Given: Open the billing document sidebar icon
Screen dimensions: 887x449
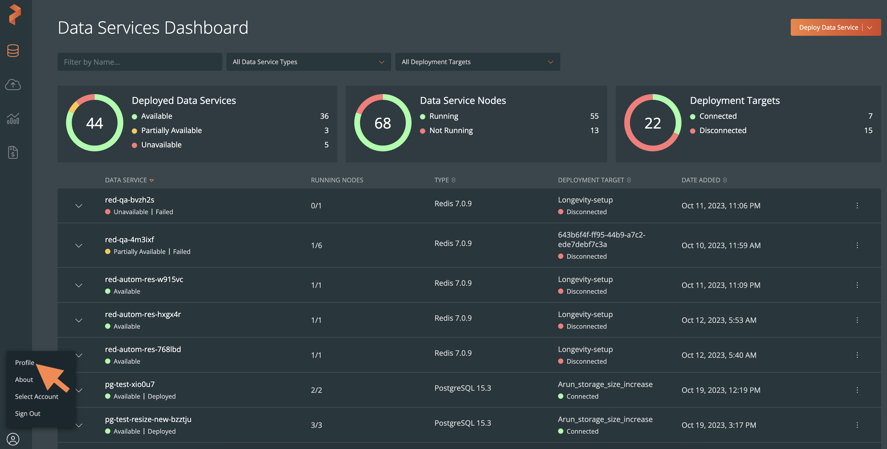Looking at the screenshot, I should click(13, 152).
